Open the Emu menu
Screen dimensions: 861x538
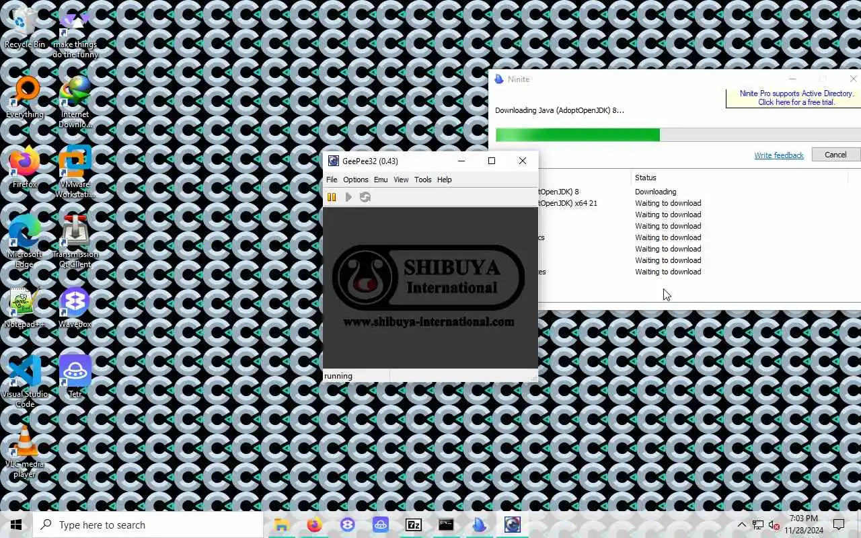coord(381,180)
